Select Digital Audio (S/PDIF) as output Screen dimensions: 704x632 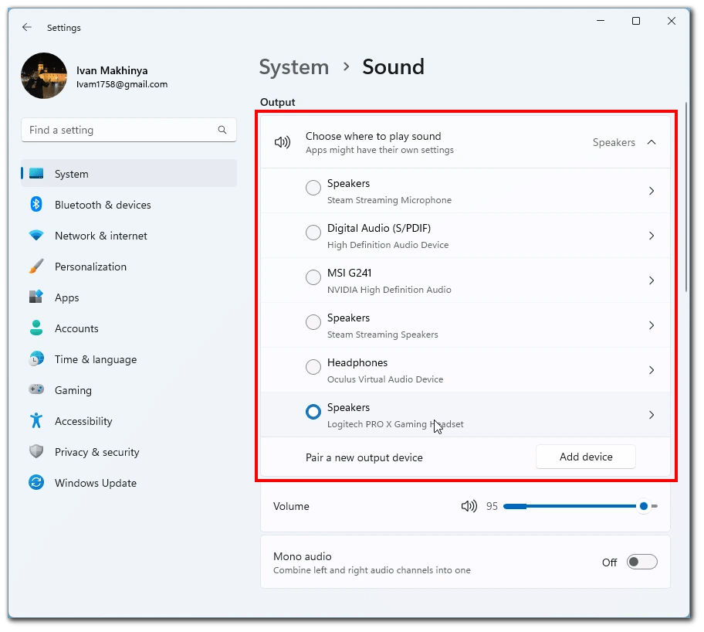click(313, 233)
